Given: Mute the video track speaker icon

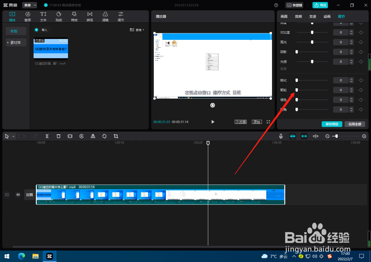Looking at the screenshot, I should pyautogui.click(x=18, y=195).
